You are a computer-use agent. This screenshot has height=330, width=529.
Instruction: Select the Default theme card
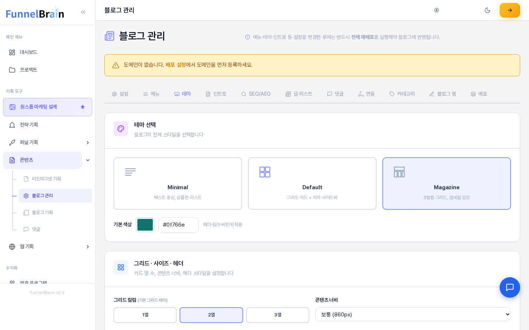pyautogui.click(x=312, y=183)
